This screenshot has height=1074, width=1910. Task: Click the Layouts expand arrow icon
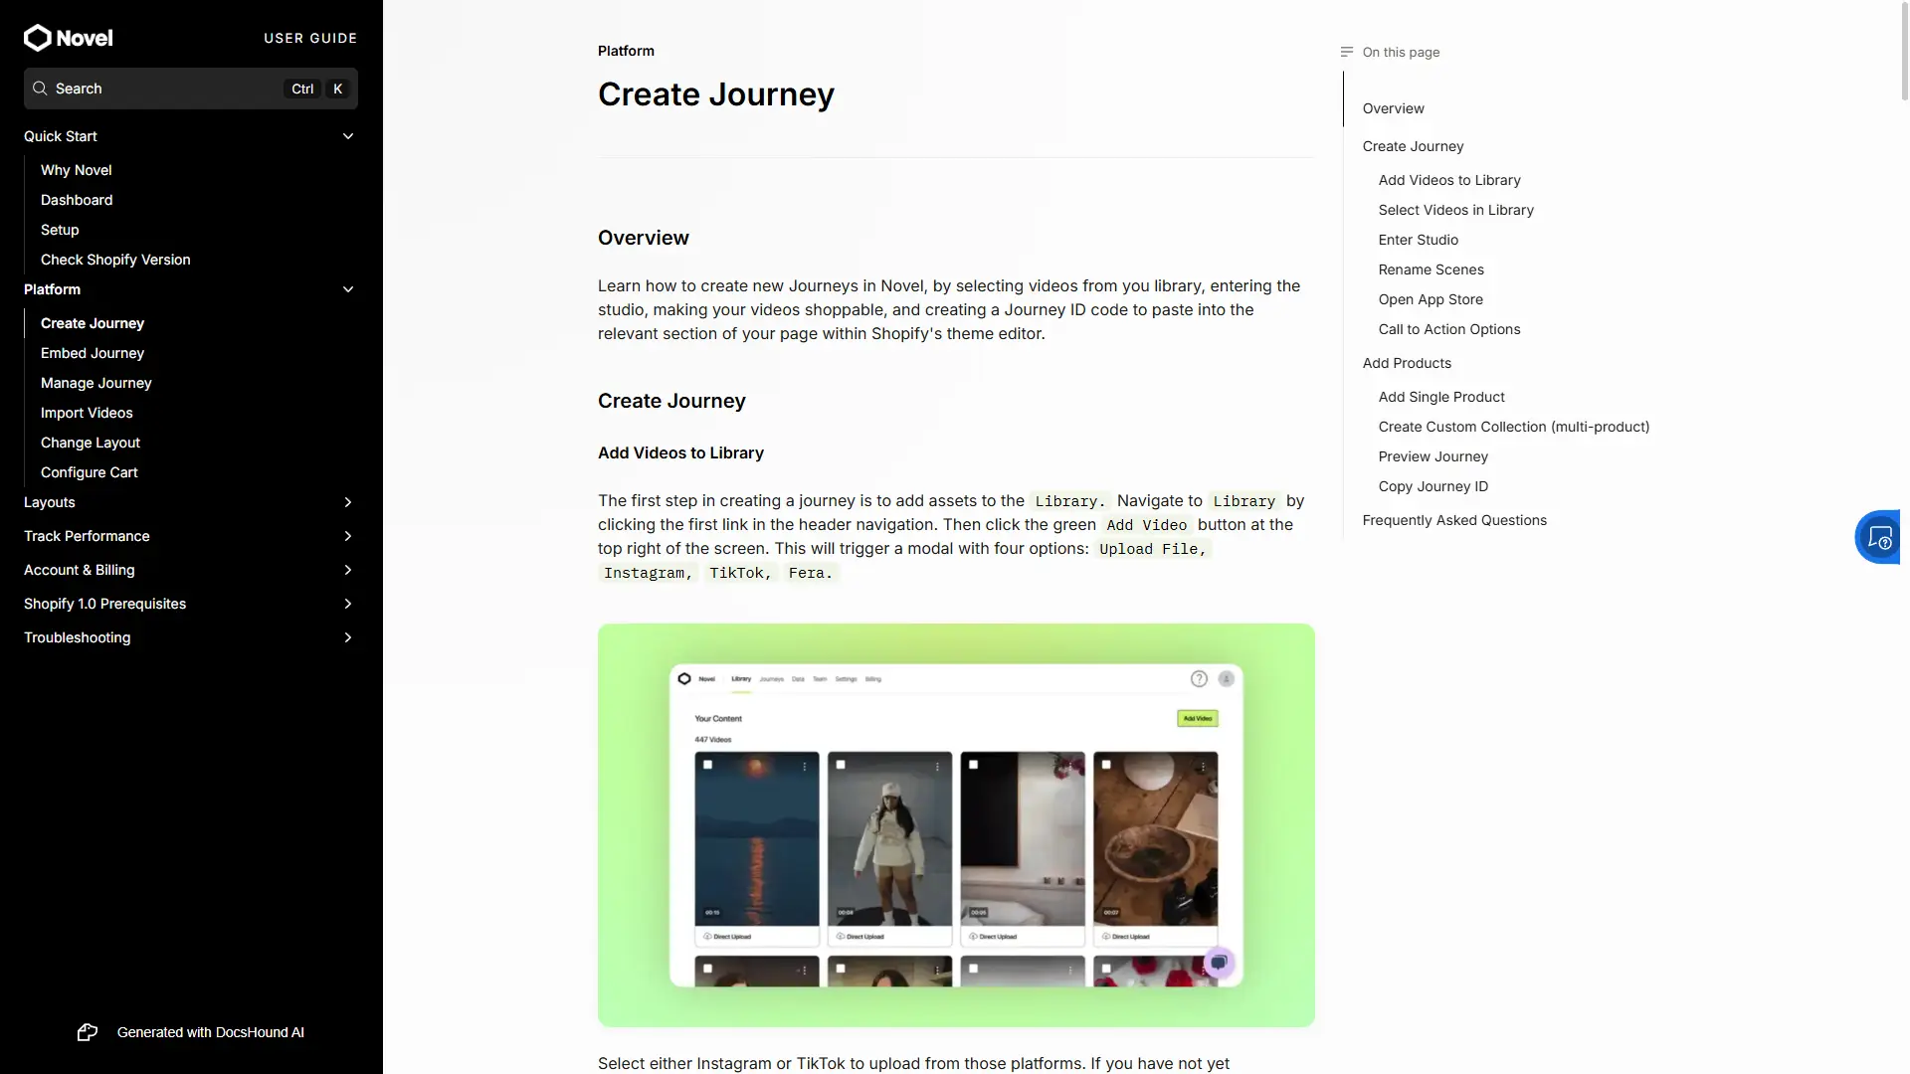point(347,501)
